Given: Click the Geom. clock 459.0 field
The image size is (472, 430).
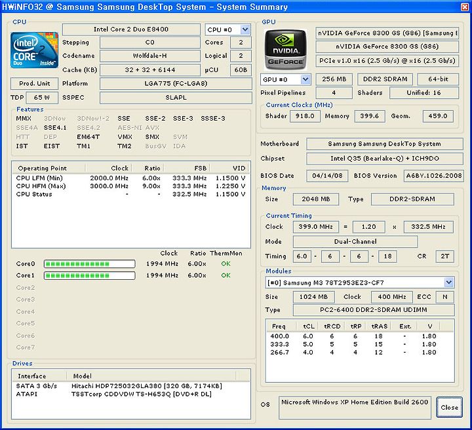Looking at the screenshot, I should point(438,116).
